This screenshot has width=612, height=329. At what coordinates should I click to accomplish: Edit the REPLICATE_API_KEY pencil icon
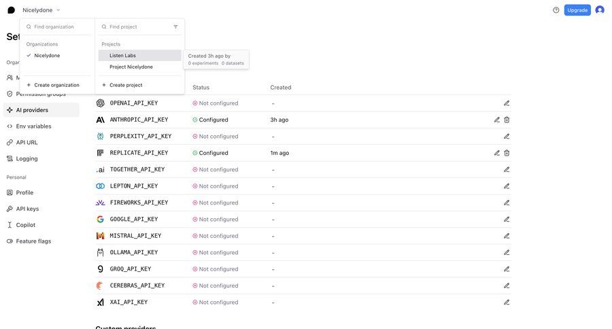pos(497,153)
